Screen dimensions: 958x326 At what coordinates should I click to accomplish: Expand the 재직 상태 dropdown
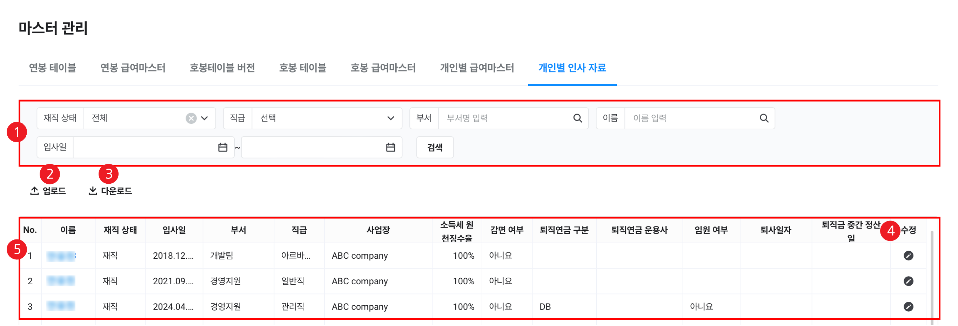tap(205, 118)
